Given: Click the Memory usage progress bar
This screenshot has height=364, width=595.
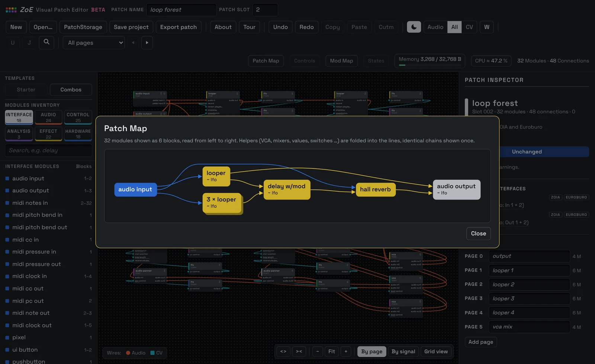Looking at the screenshot, I should click(430, 65).
